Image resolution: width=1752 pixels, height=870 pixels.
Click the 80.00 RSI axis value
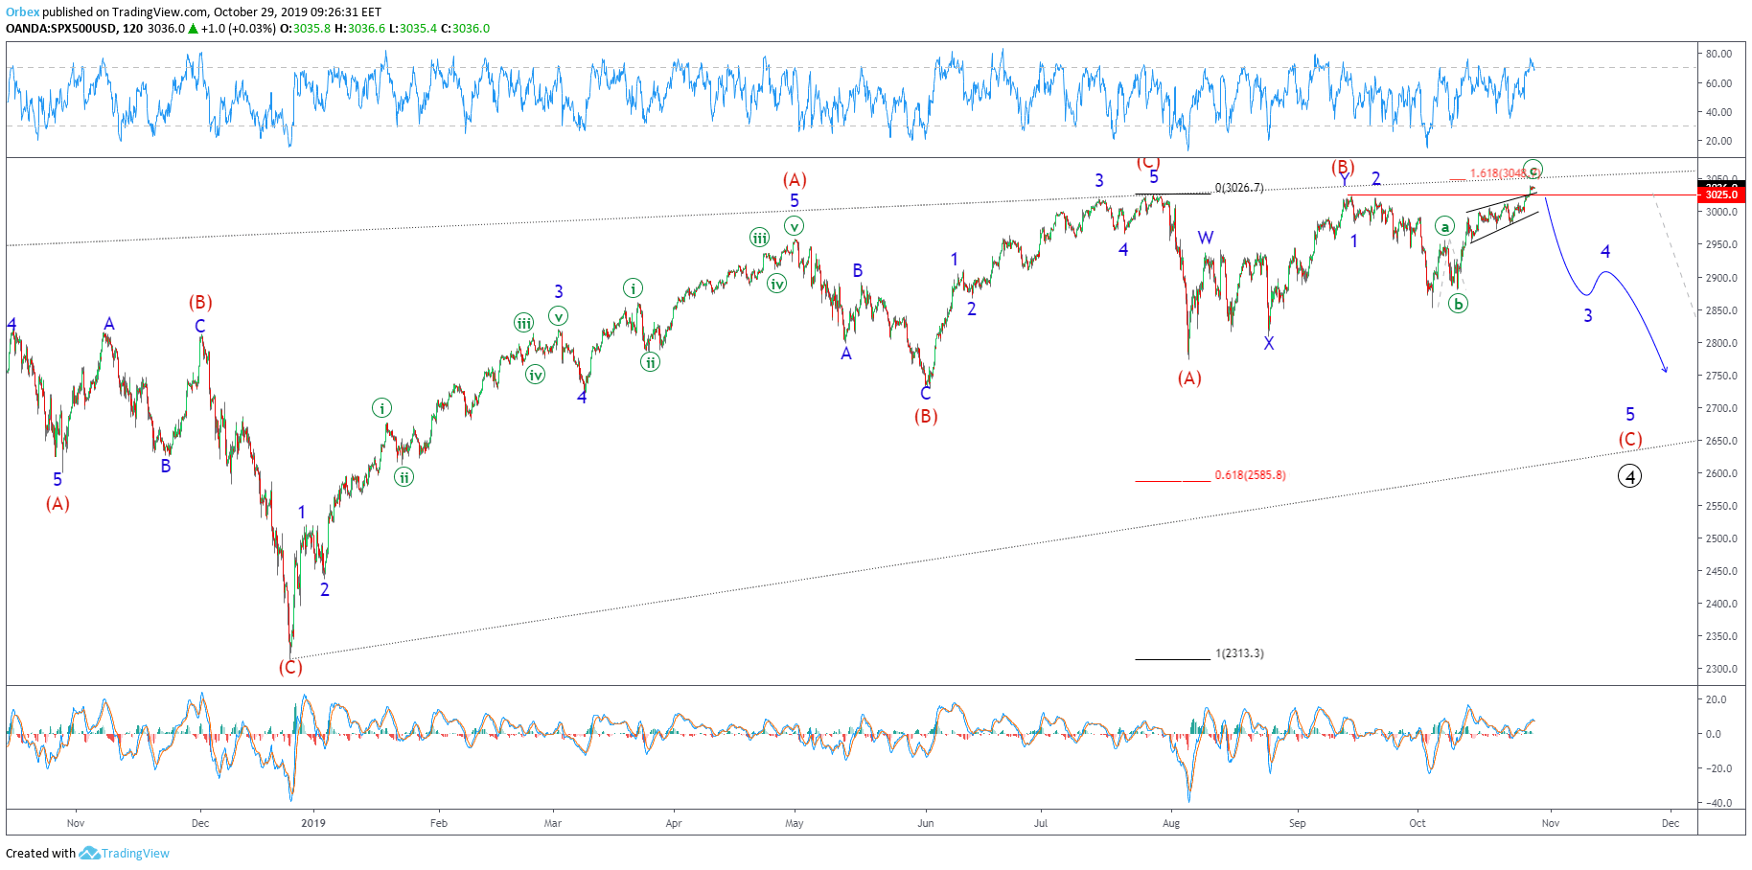pos(1718,54)
